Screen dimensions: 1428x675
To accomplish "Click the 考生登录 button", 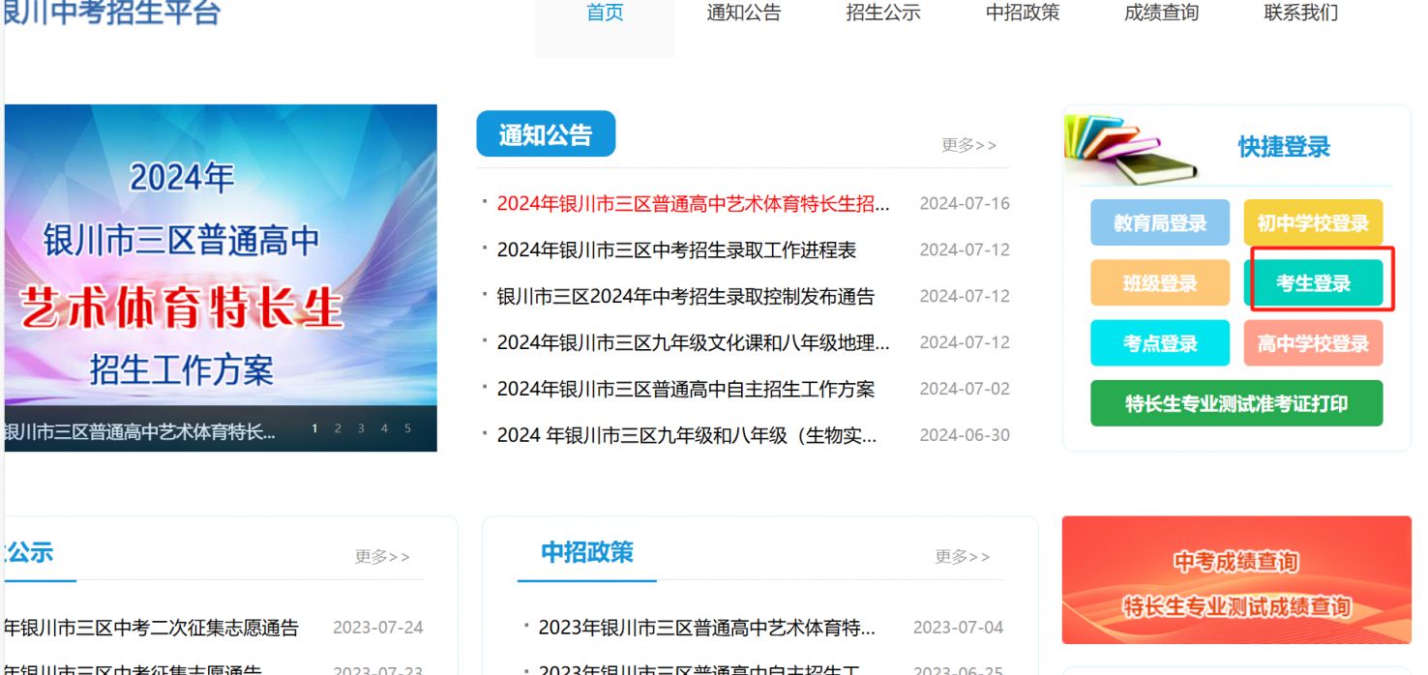I will coord(1313,283).
